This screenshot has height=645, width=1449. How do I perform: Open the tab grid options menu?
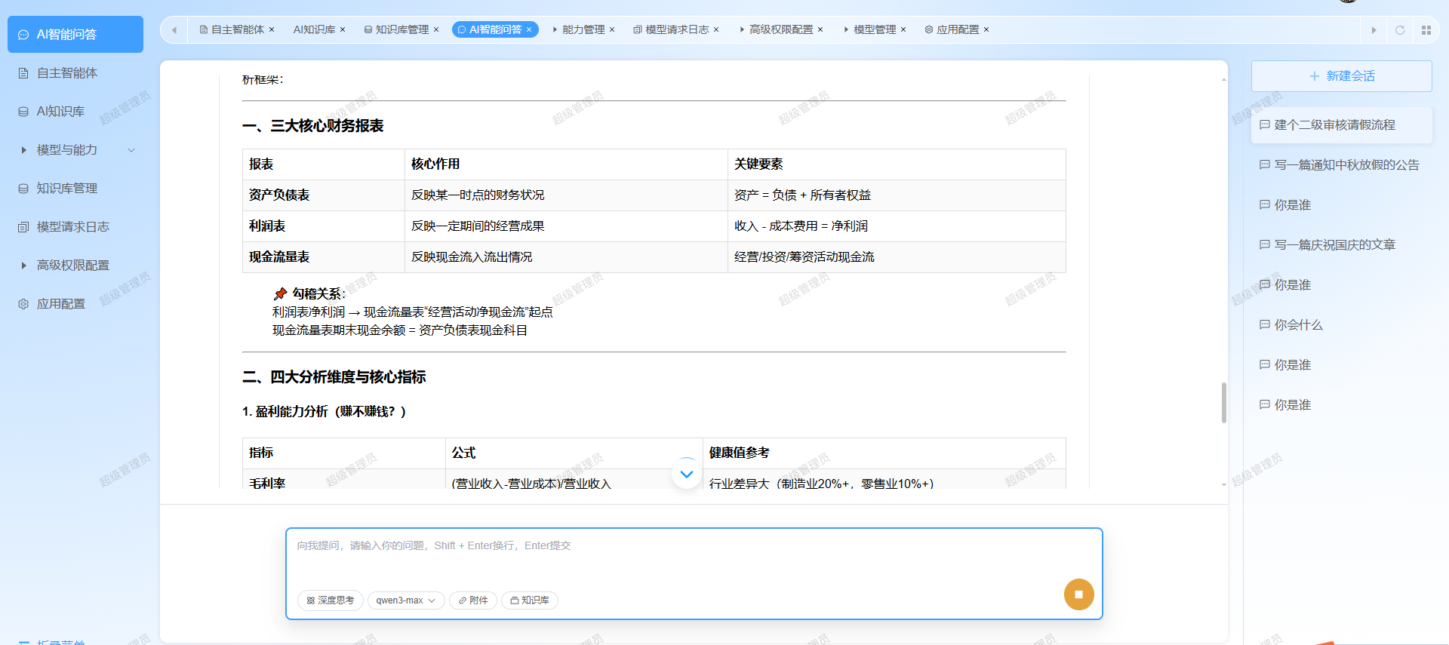point(1426,30)
